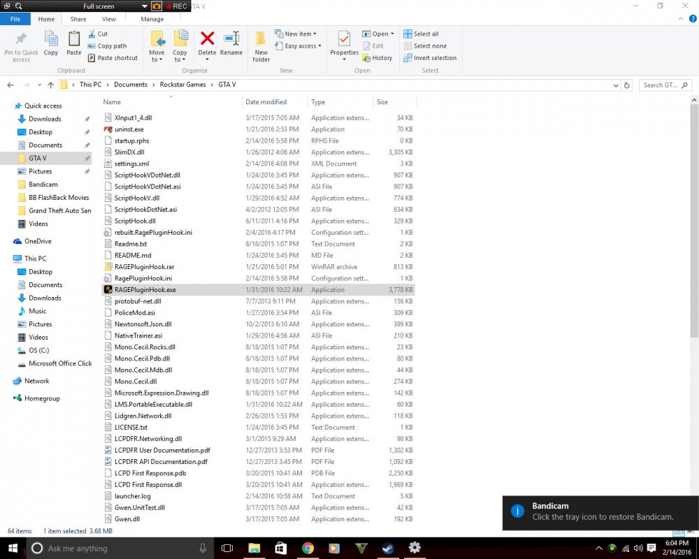This screenshot has height=559, width=699.
Task: Open Steam from the taskbar
Action: [x=388, y=548]
